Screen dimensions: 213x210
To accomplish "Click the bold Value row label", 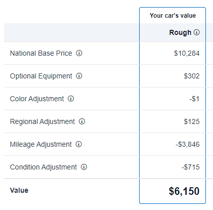I will point(19,190).
